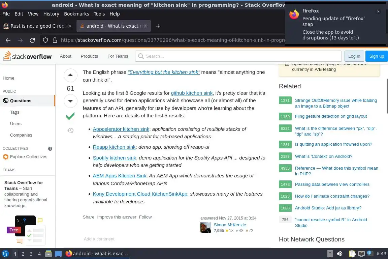Open the Appcelerator kitchen sink link
The image size is (388, 259).
(x=121, y=129)
